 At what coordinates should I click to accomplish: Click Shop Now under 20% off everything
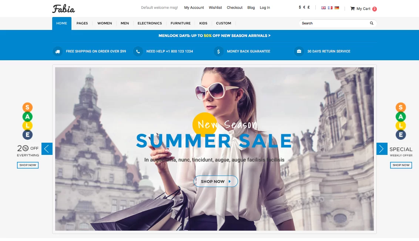tap(28, 165)
